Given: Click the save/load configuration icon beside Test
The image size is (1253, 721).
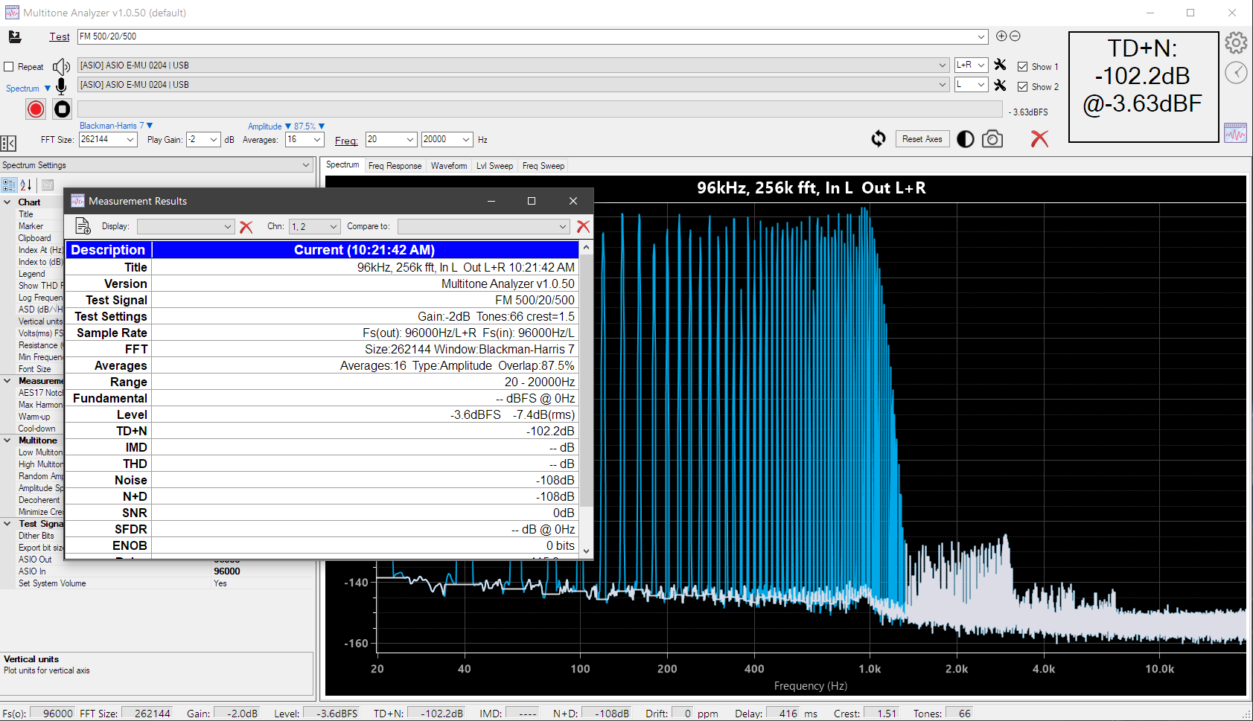Looking at the screenshot, I should [15, 36].
